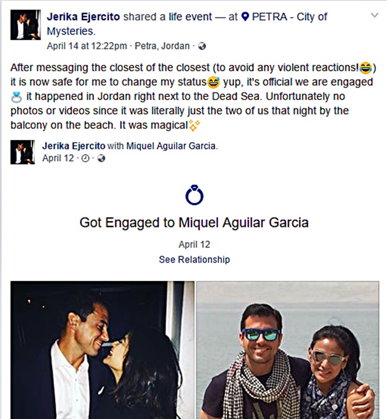Open the Miquel Aguilar Garcia tagged name link
387x419 pixels.
pyautogui.click(x=171, y=146)
